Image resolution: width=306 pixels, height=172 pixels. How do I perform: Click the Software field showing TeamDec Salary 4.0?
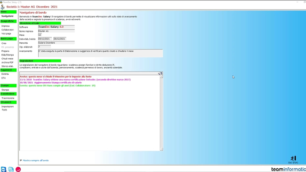[56, 27]
